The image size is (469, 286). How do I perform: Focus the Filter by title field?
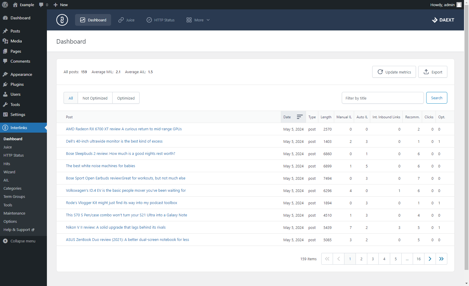(383, 98)
